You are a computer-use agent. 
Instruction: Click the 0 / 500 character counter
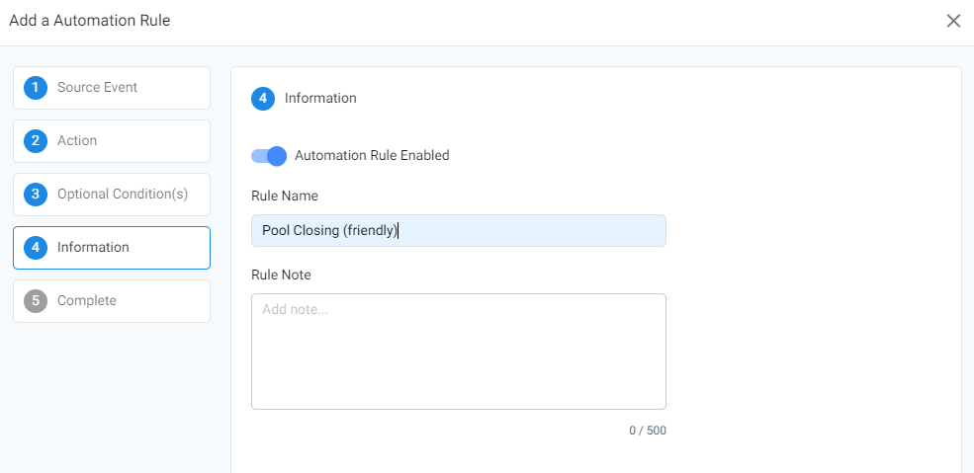pyautogui.click(x=648, y=431)
